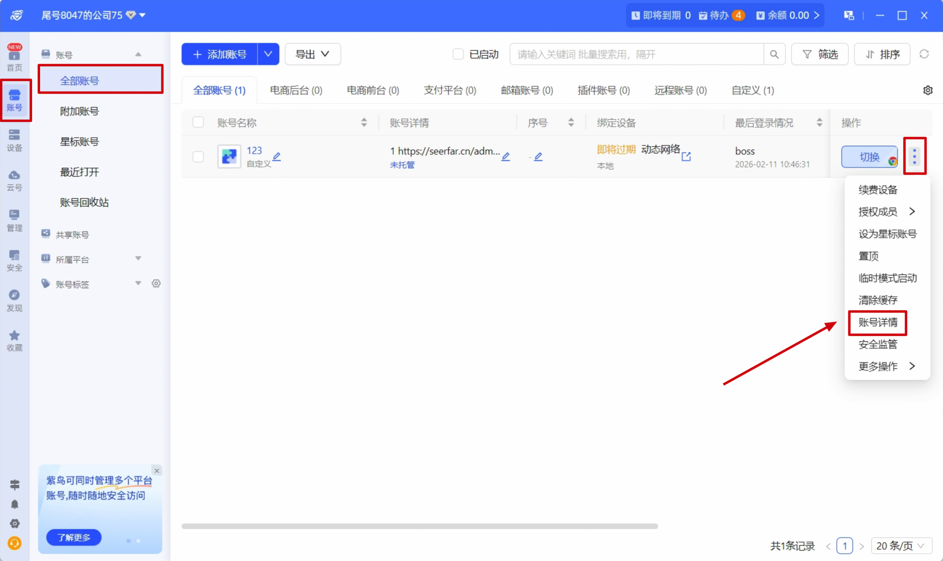Click the notification bell in sidebar
943x561 pixels.
(14, 504)
